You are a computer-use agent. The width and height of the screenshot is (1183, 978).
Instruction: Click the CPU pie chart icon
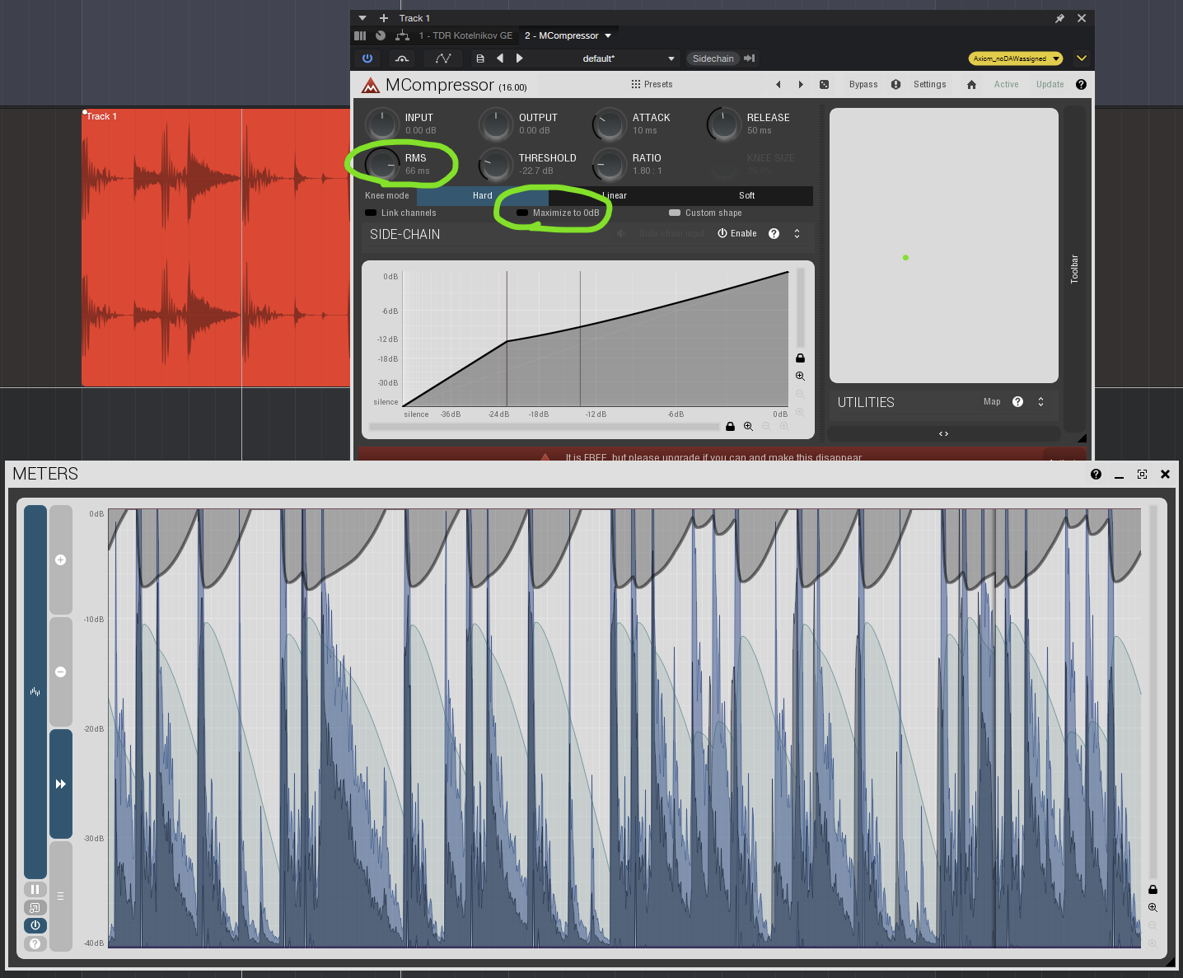click(x=381, y=35)
